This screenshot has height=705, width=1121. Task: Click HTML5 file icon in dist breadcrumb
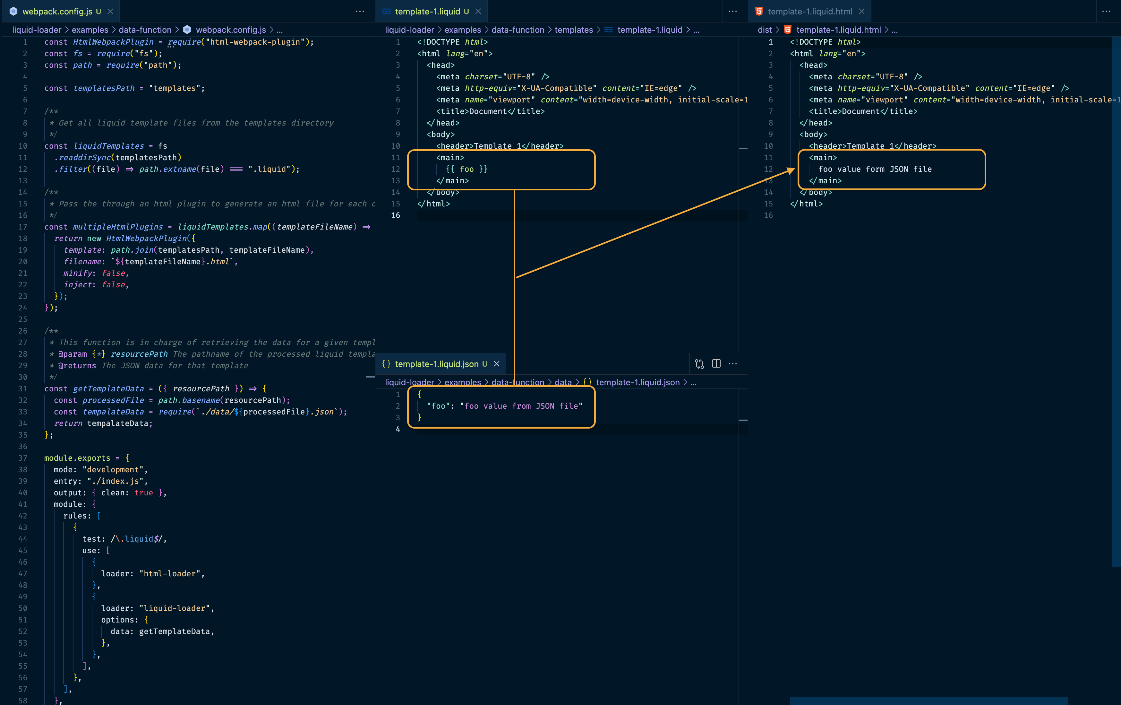[x=788, y=30]
